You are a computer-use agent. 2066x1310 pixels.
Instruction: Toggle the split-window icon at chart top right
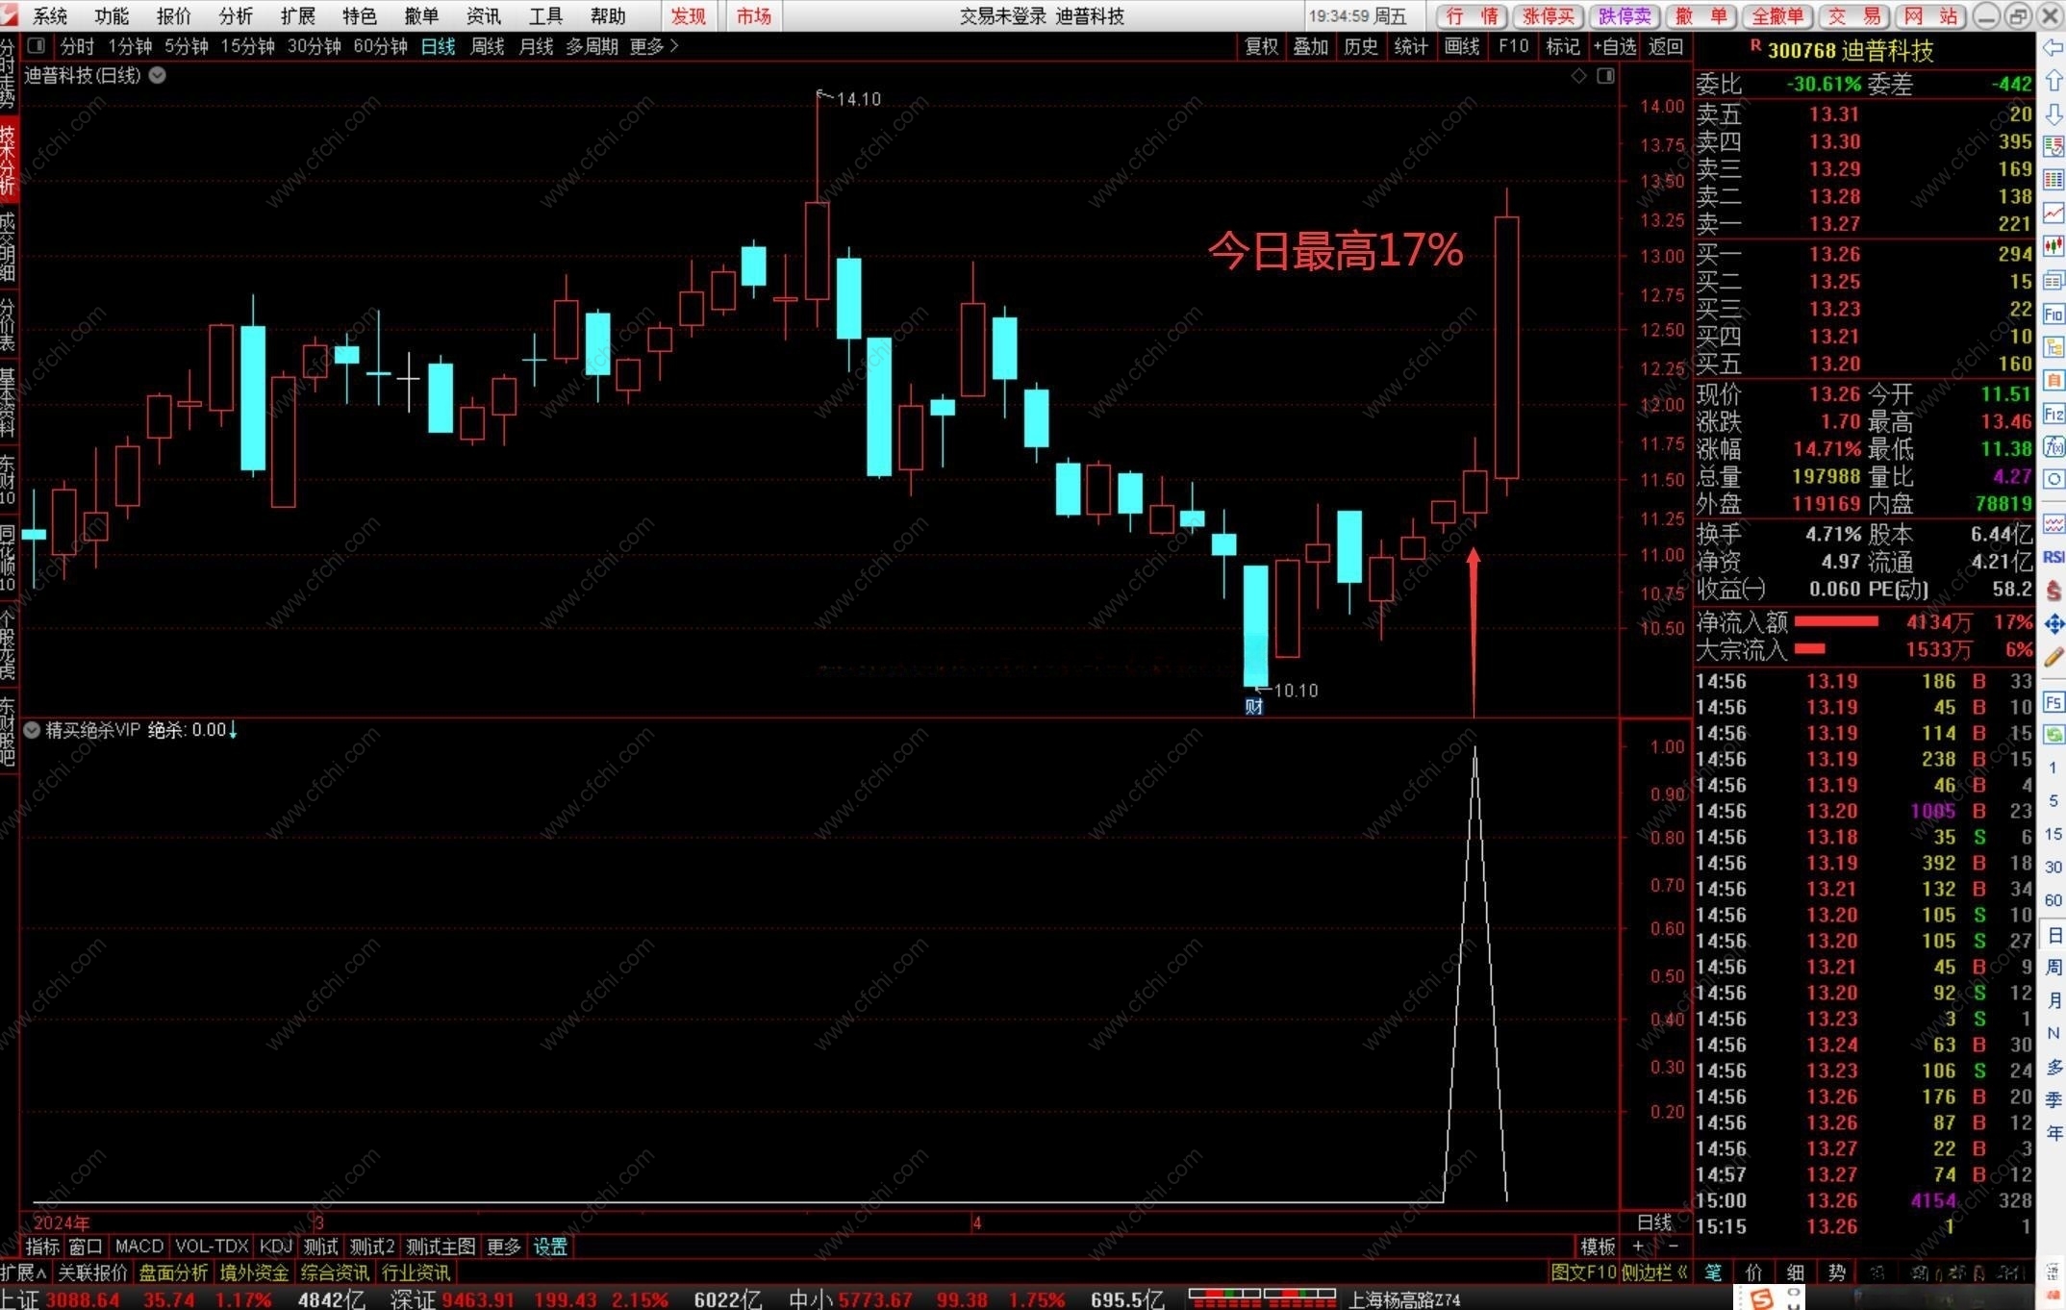click(x=1605, y=76)
